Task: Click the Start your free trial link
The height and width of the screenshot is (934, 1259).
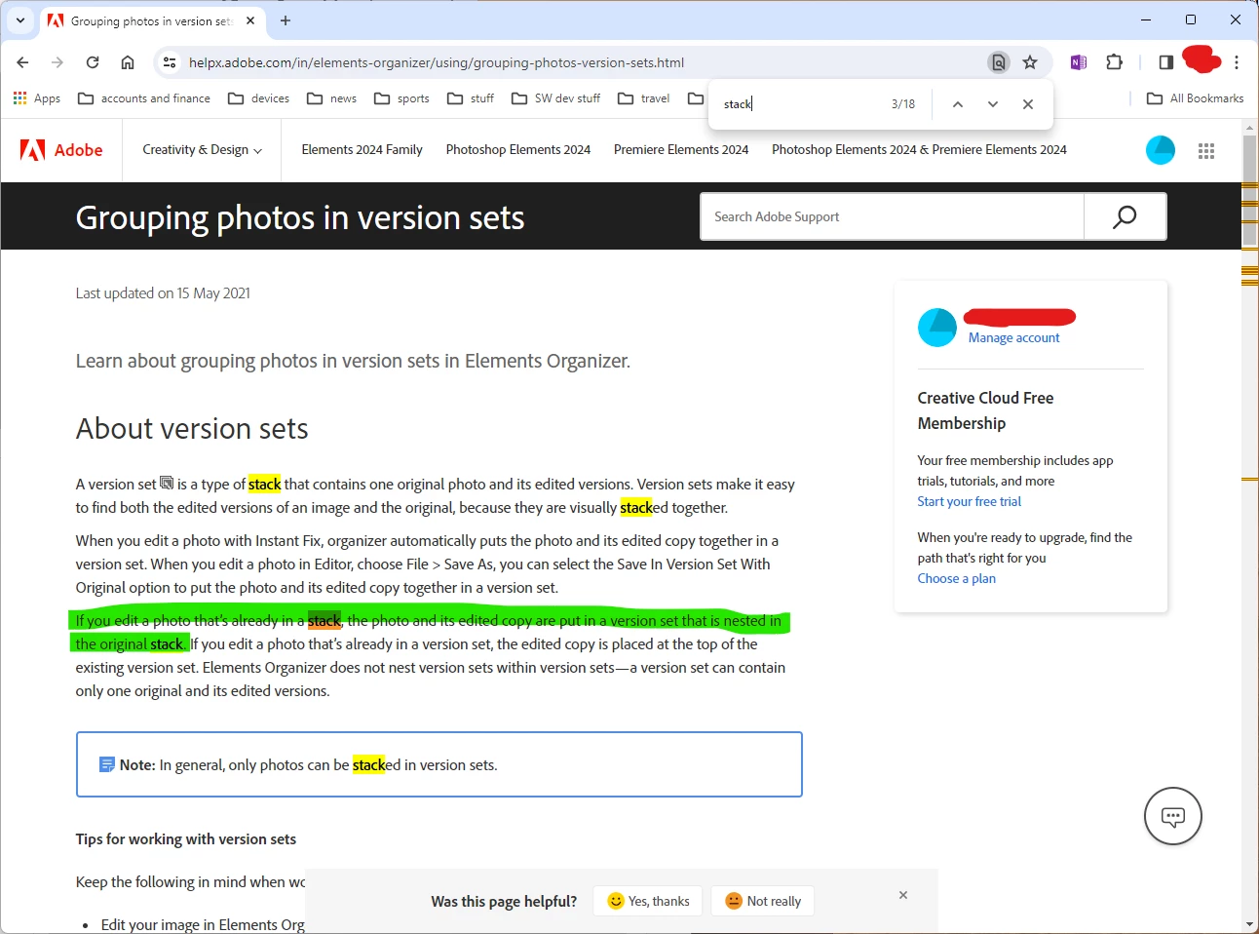Action: pos(969,502)
